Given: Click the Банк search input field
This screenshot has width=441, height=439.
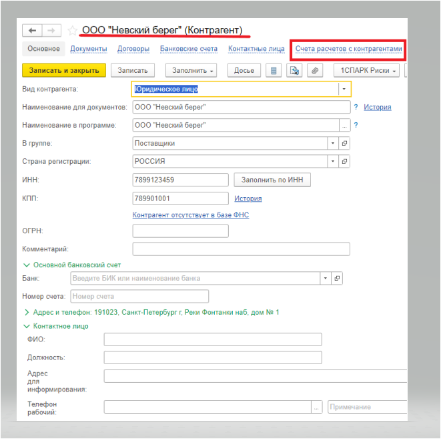Looking at the screenshot, I should click(x=195, y=278).
